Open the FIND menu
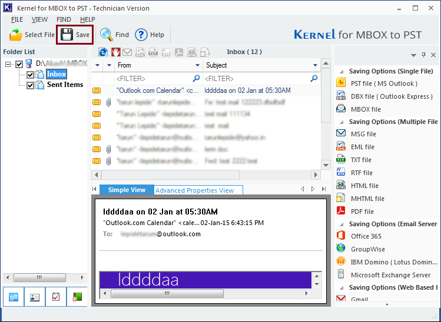Image resolution: width=441 pixels, height=322 pixels. coord(64,19)
